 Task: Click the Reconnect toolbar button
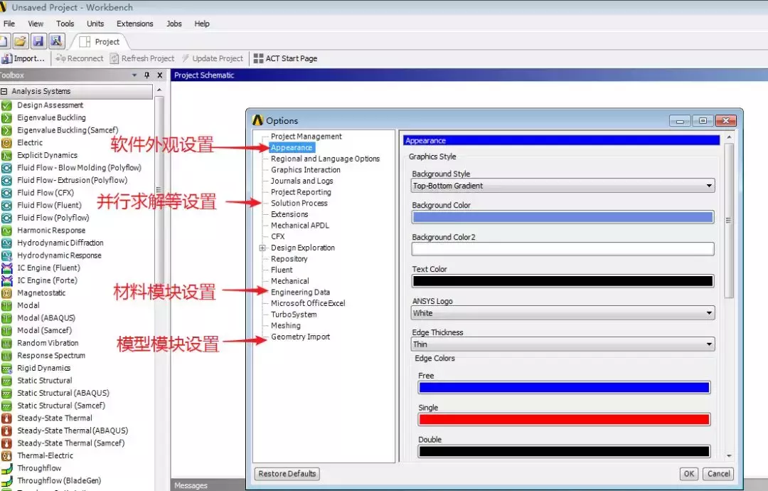coord(80,58)
